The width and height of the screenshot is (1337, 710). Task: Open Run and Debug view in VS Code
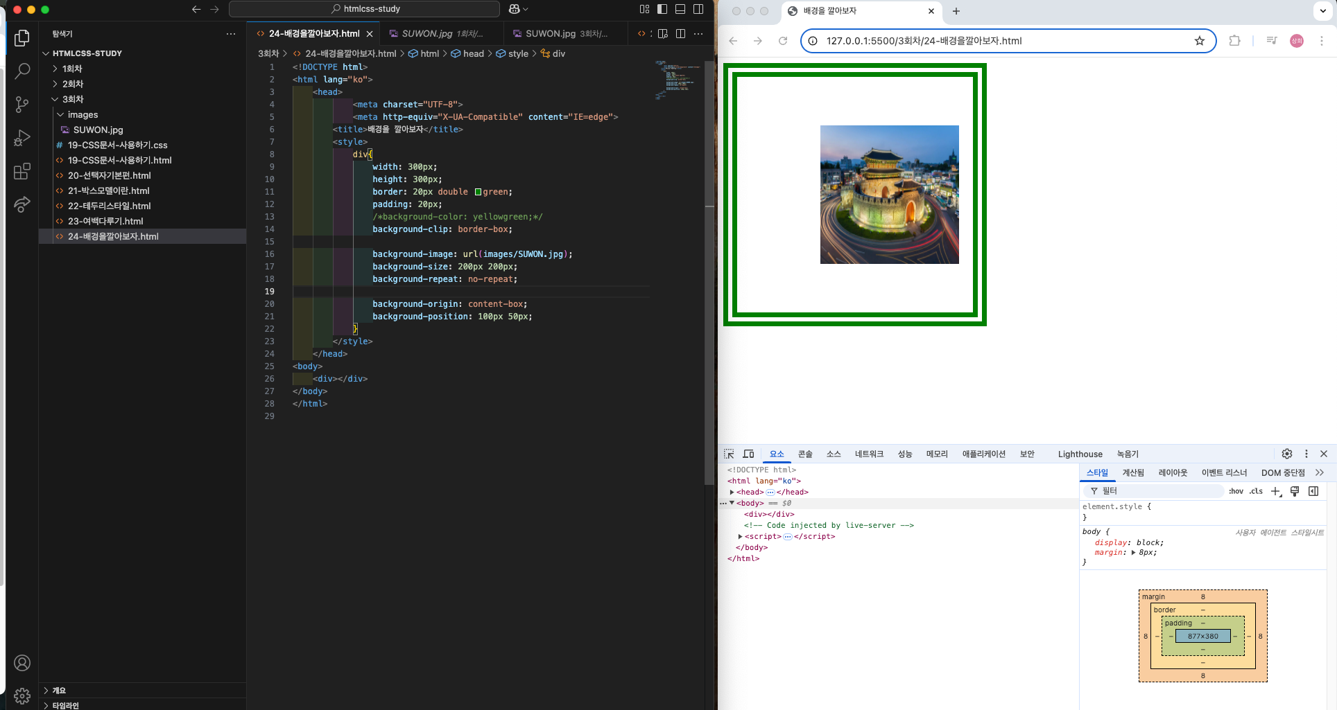(x=22, y=138)
